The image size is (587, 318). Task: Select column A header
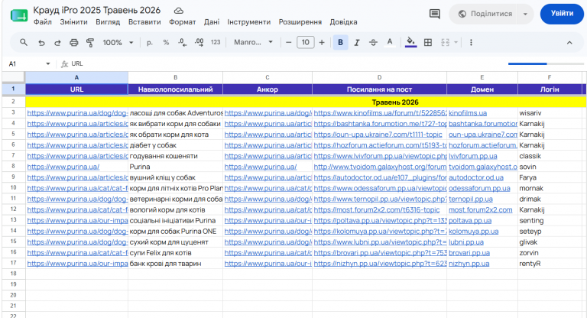click(76, 77)
